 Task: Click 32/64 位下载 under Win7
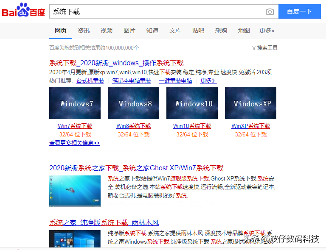[75, 134]
